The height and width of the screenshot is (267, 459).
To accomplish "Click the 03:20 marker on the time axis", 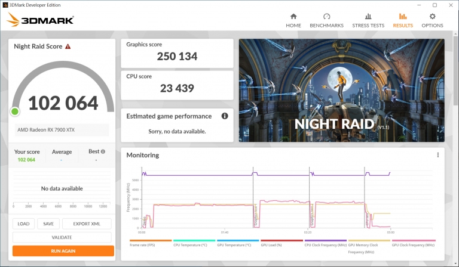I will [308, 232].
